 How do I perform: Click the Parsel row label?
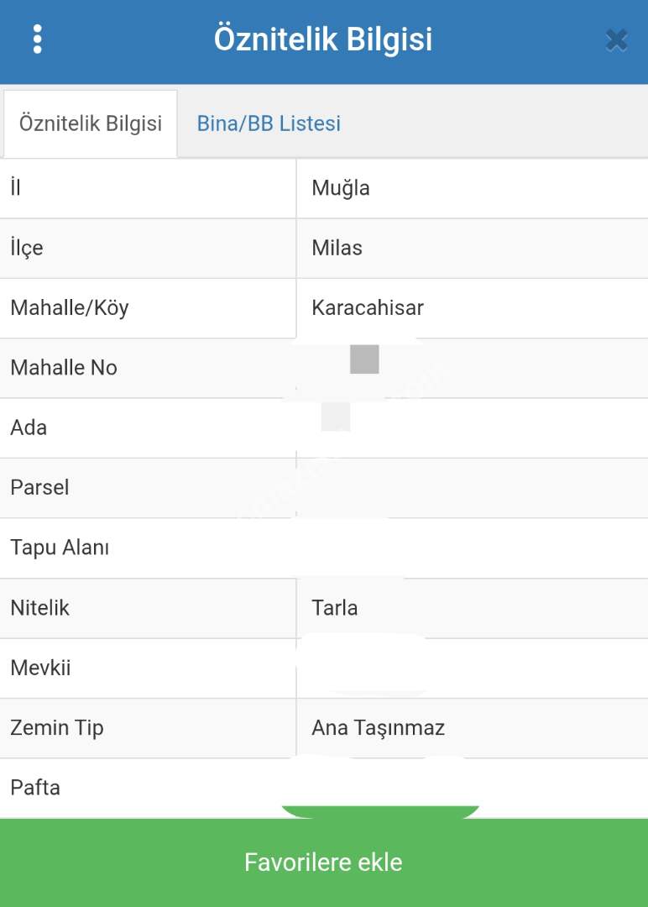click(39, 488)
